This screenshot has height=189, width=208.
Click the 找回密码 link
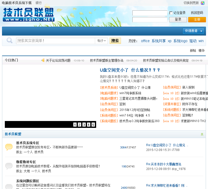tap(197, 13)
